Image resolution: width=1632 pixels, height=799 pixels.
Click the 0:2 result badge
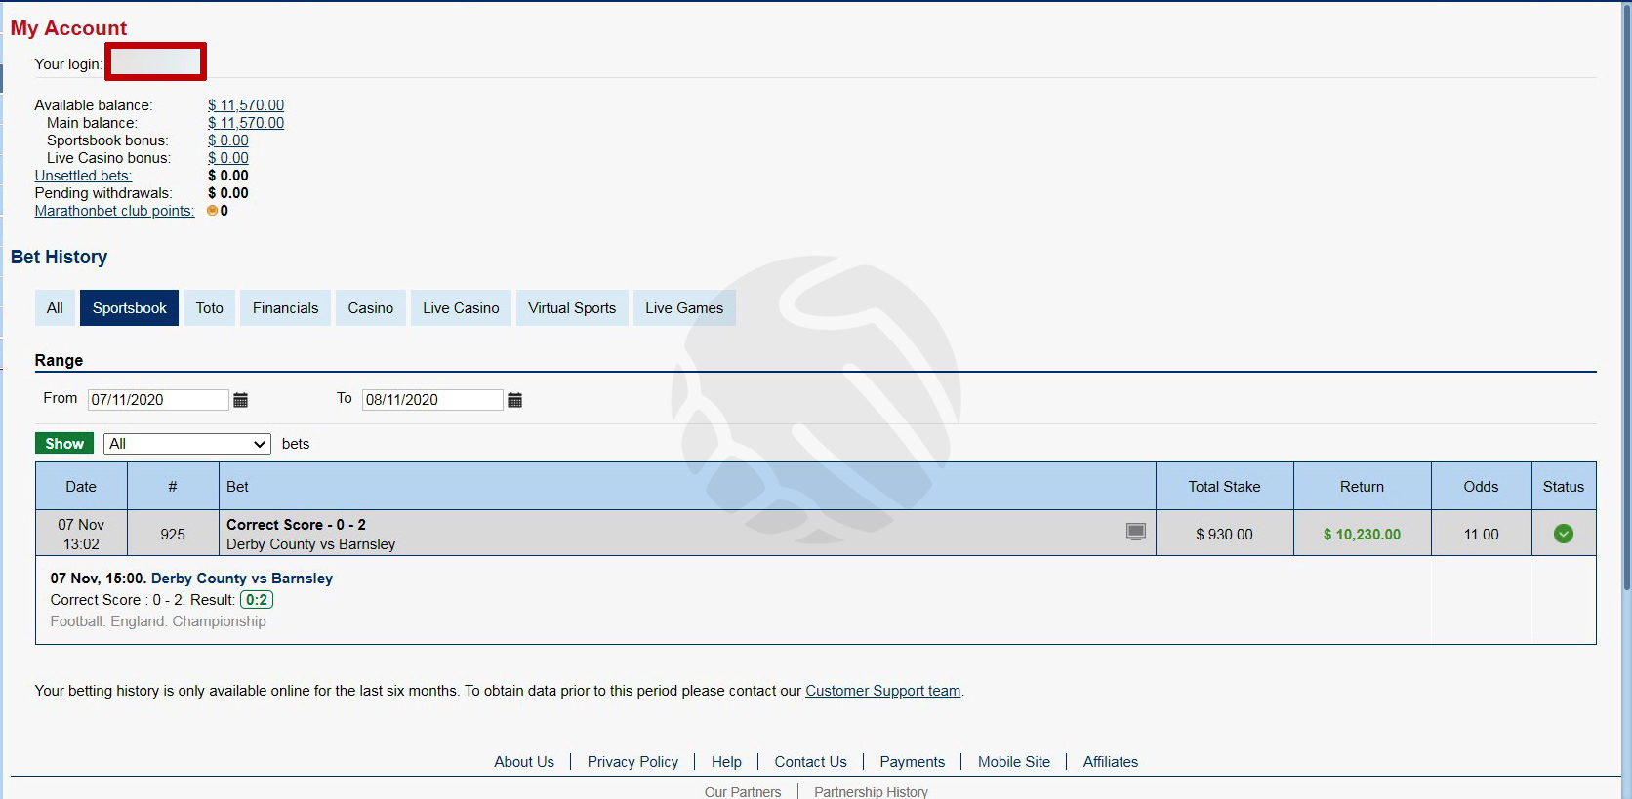257,600
